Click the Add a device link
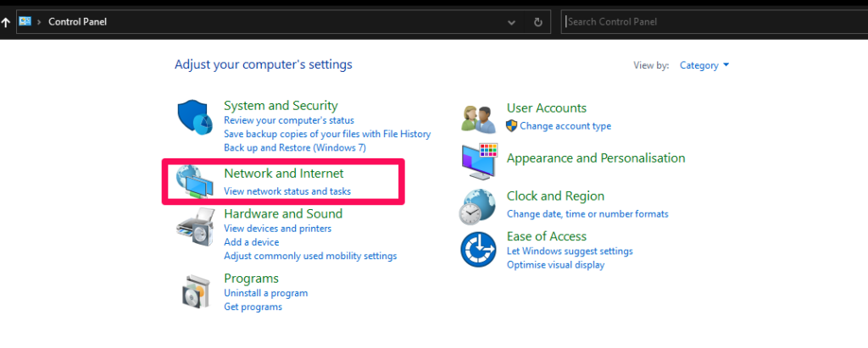This screenshot has width=868, height=348. click(x=251, y=242)
